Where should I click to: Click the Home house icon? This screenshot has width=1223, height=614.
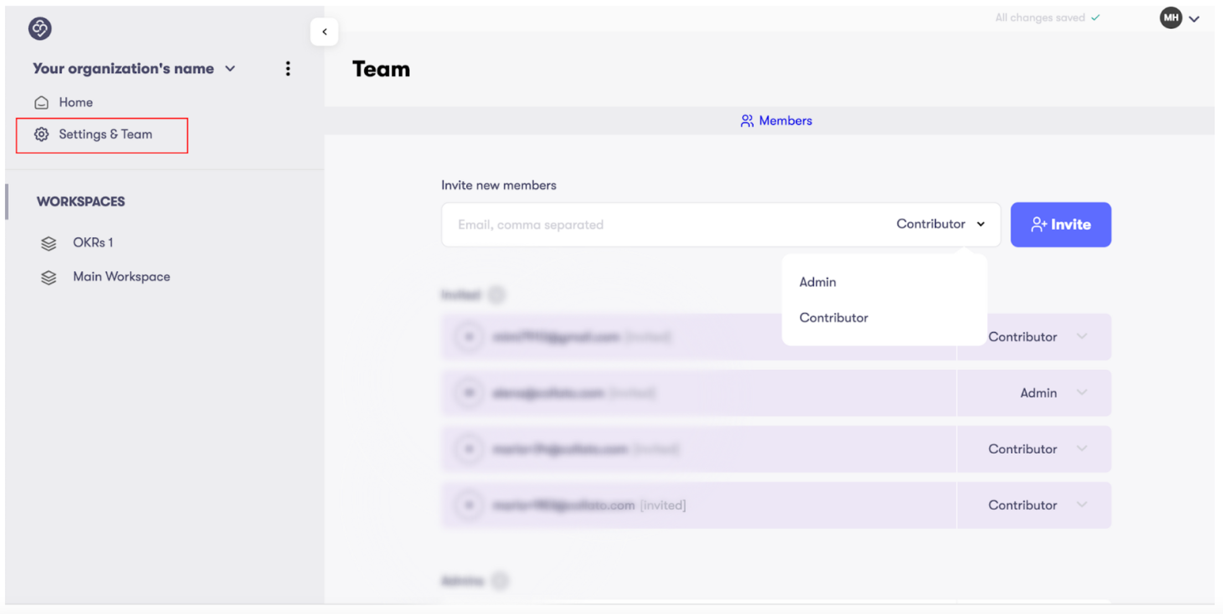pyautogui.click(x=42, y=103)
